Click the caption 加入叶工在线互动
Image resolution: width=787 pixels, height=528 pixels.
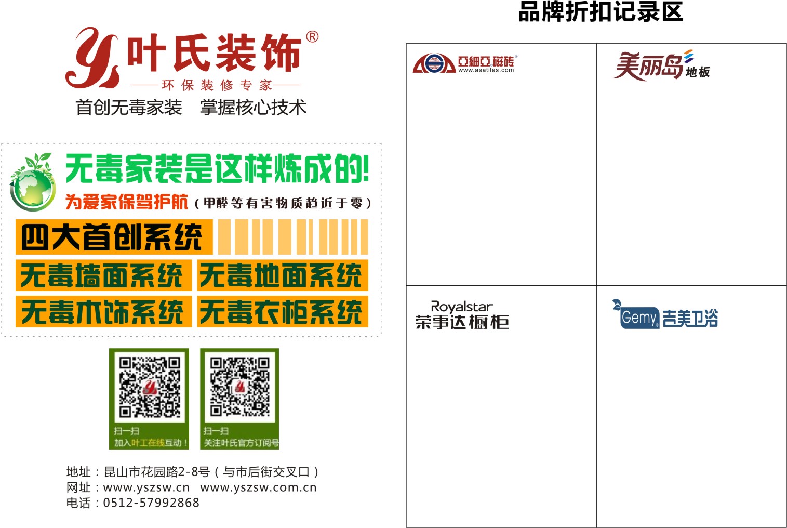151,443
